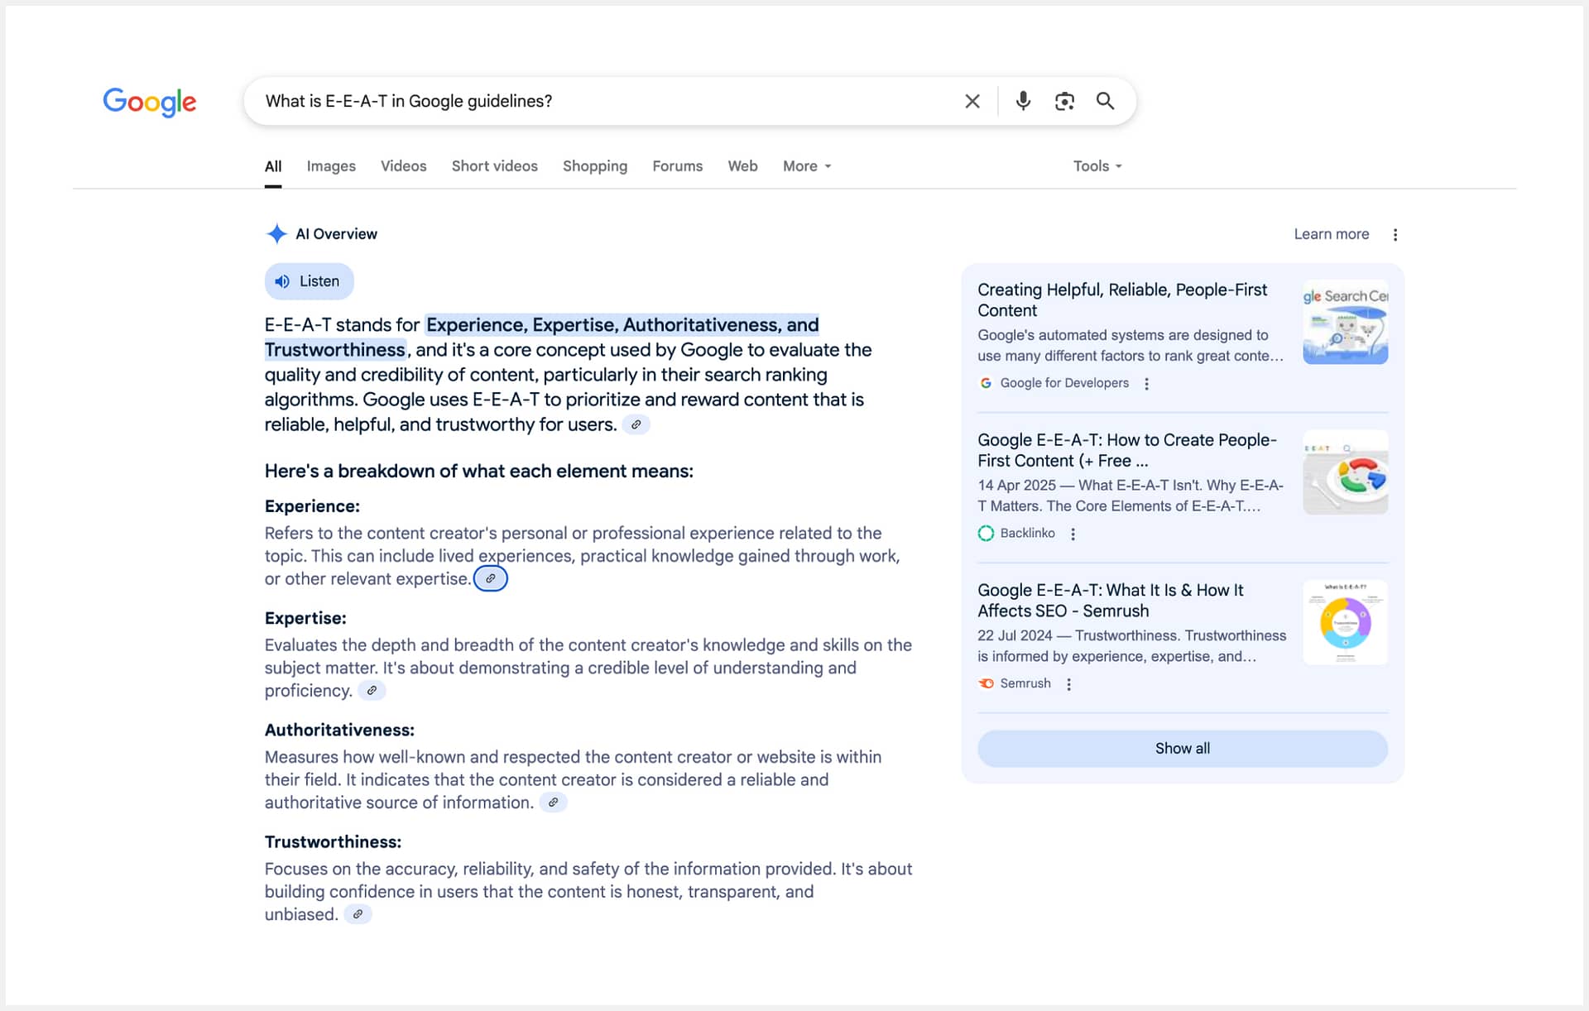The image size is (1589, 1011).
Task: Click the AI Overview sparkle icon
Action: pos(276,234)
